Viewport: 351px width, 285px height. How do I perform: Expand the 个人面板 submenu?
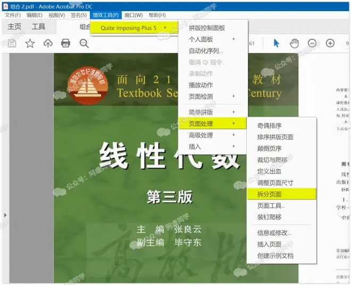point(213,39)
